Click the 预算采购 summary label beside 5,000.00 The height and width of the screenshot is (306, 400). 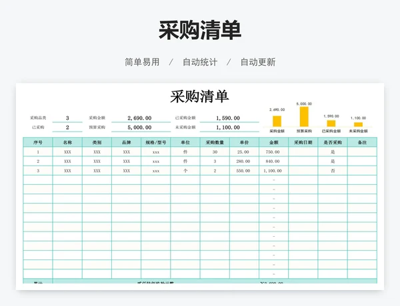click(x=97, y=127)
